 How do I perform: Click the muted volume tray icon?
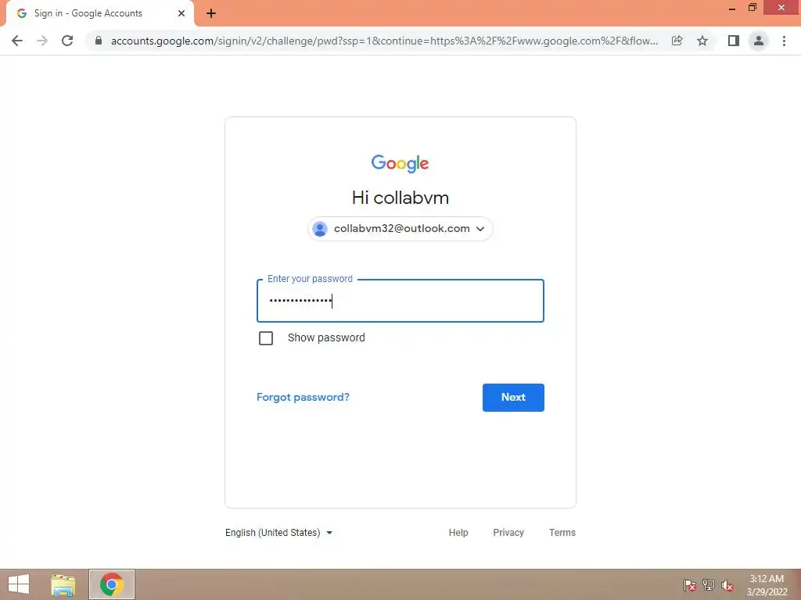(x=727, y=585)
